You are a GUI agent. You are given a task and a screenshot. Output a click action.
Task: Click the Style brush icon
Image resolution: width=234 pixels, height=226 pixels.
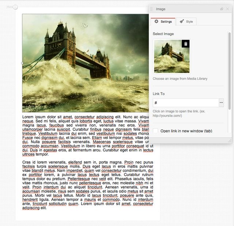[x=182, y=21]
